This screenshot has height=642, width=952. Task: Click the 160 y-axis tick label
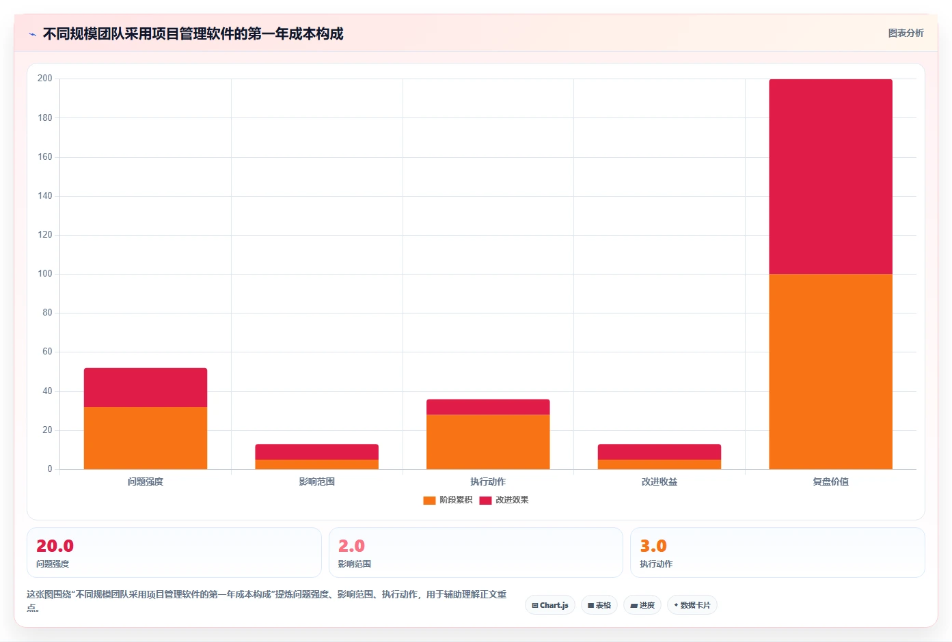tap(44, 156)
